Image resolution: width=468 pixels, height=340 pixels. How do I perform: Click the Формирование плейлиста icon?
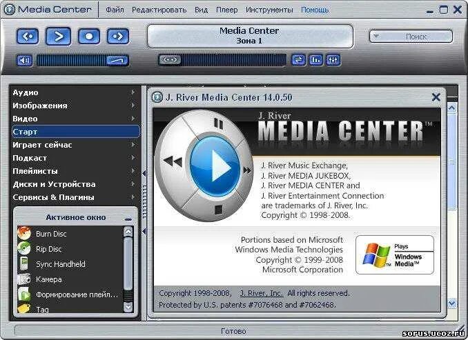pyautogui.click(x=24, y=294)
